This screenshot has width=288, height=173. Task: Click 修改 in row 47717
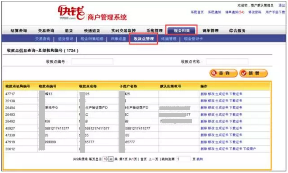click(x=211, y=94)
